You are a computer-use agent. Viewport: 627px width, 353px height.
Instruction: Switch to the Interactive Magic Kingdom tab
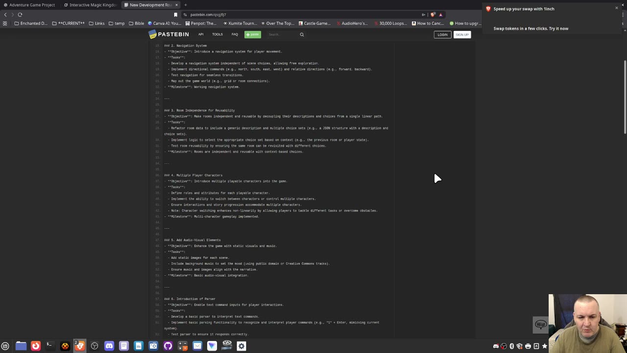pos(91,5)
